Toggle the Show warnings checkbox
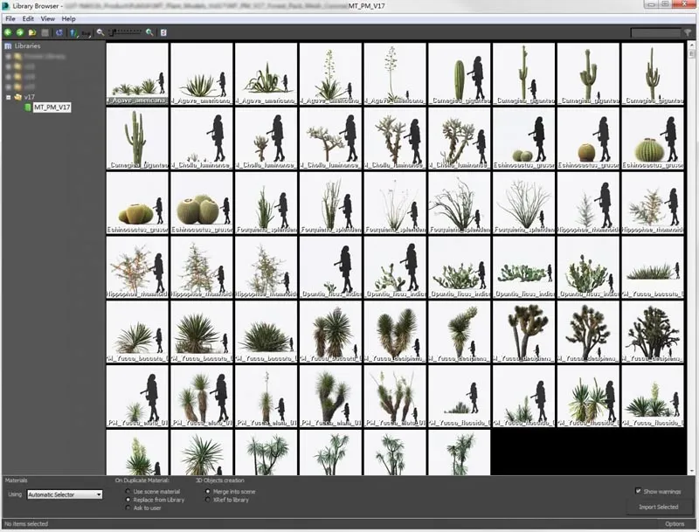 (639, 491)
